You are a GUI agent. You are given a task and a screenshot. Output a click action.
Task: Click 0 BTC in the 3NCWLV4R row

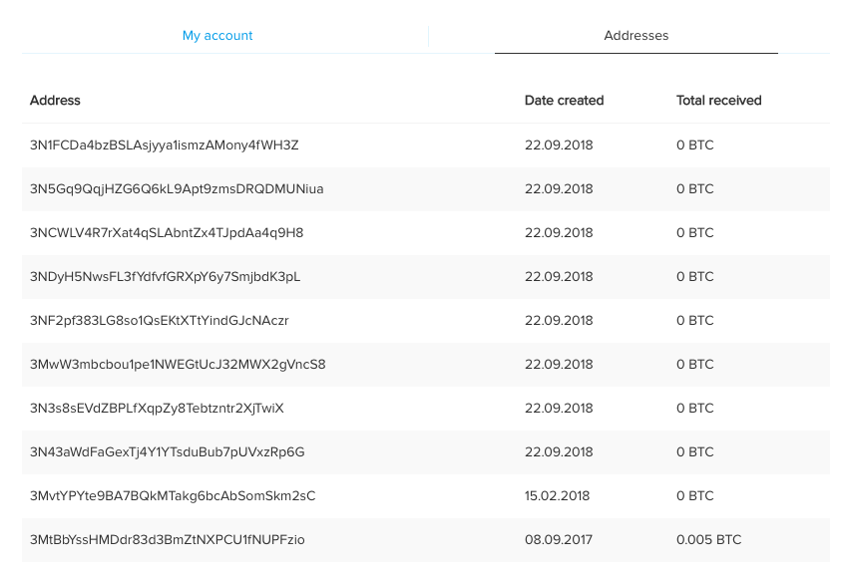694,233
